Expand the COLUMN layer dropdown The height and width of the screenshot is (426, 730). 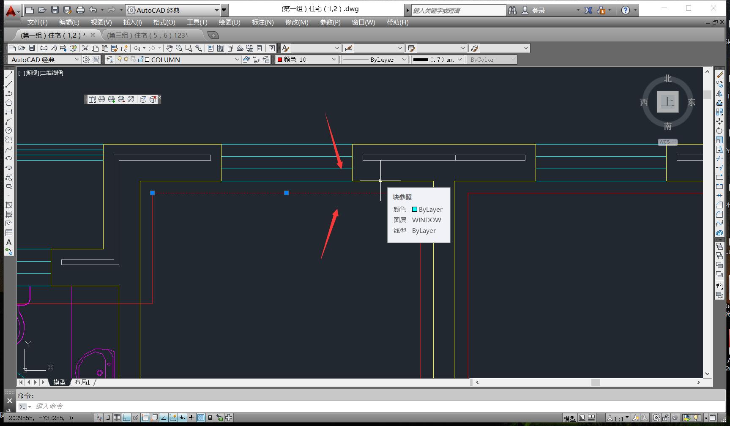pyautogui.click(x=237, y=60)
